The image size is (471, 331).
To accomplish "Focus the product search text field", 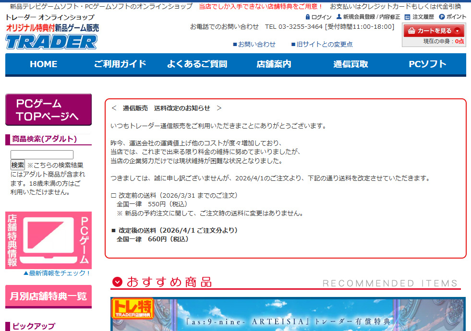I will pos(42,154).
